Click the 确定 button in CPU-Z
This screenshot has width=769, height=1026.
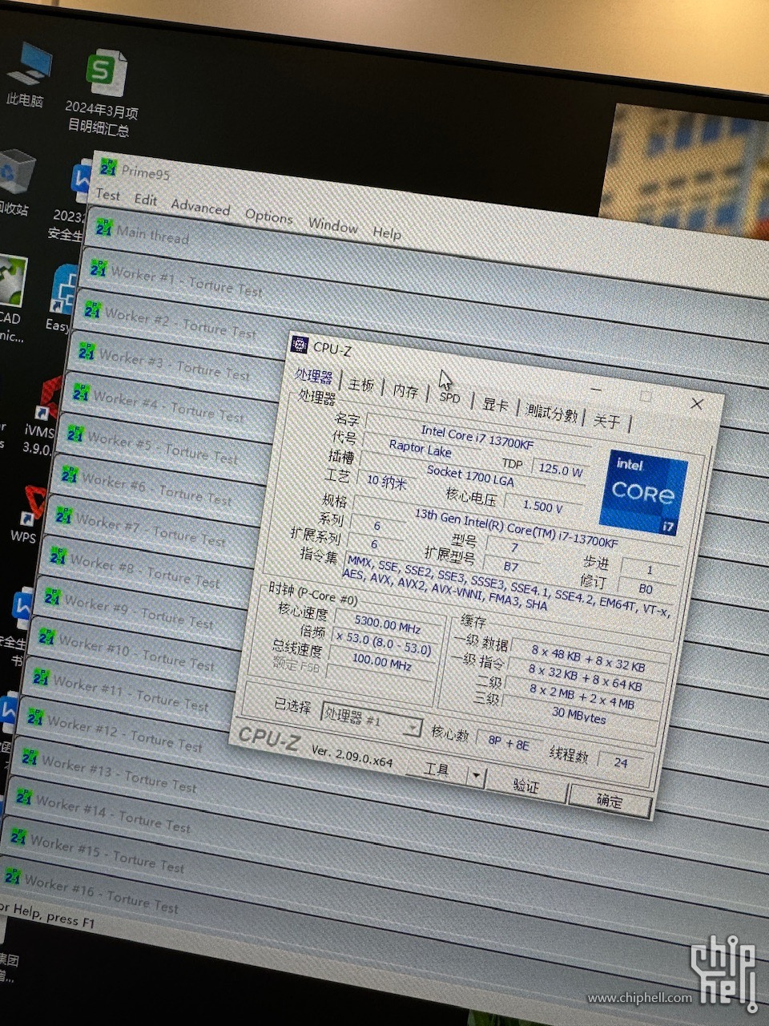coord(610,799)
